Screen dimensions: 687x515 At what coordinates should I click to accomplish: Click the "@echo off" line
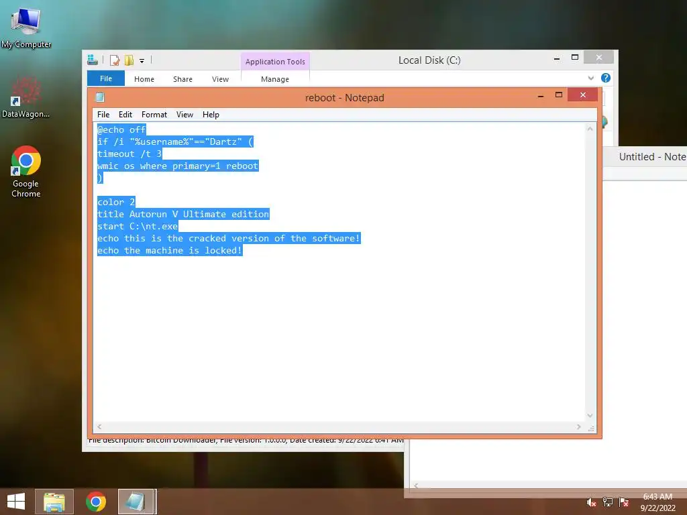(x=121, y=129)
